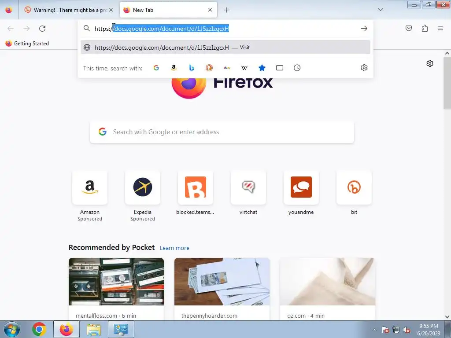Open the Firefox application menu
The width and height of the screenshot is (451, 338).
440,28
